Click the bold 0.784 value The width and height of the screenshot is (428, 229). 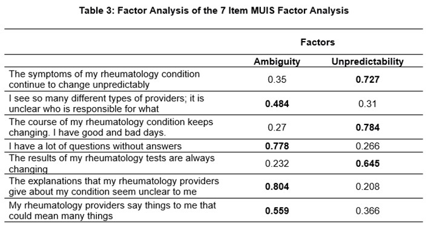(367, 127)
